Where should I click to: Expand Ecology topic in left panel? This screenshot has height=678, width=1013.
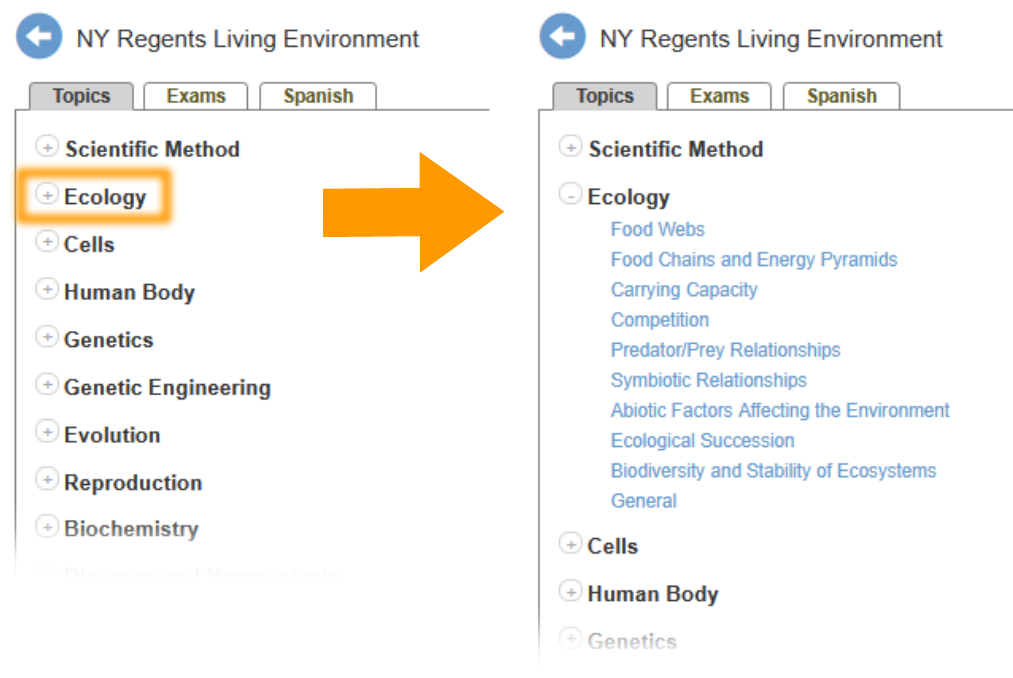click(47, 195)
